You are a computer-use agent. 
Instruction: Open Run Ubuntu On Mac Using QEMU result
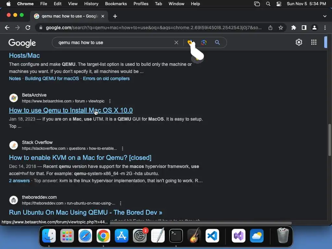[x=86, y=212]
